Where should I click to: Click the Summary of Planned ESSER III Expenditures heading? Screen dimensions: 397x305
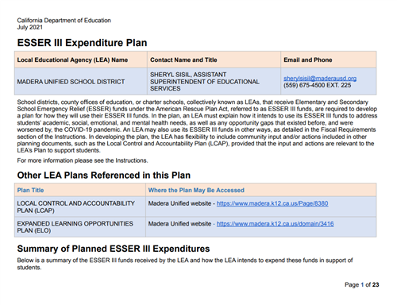tap(114, 249)
